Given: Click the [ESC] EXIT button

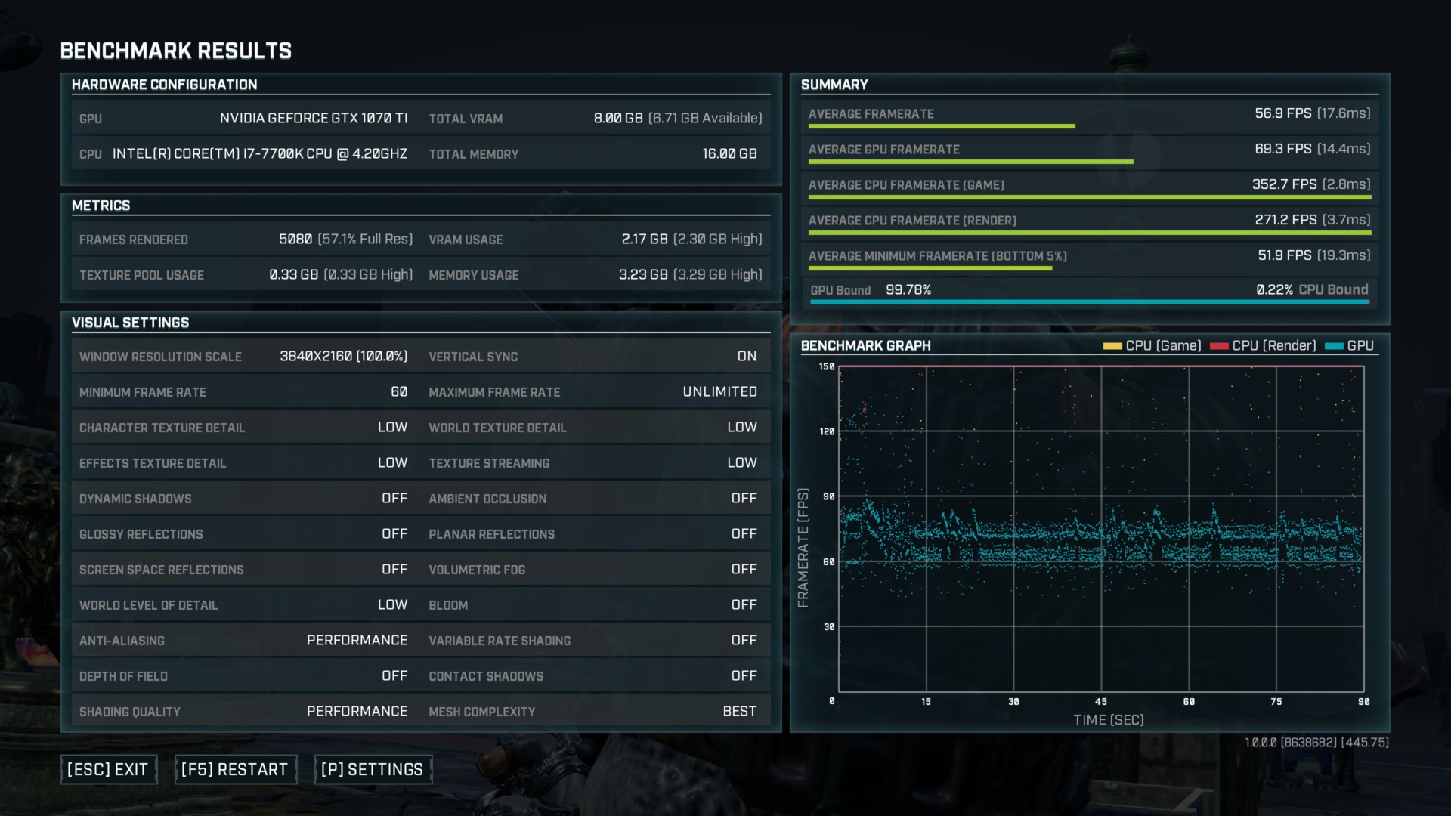Looking at the screenshot, I should coord(108,769).
